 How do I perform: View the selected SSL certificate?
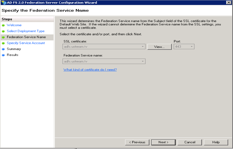159,47
